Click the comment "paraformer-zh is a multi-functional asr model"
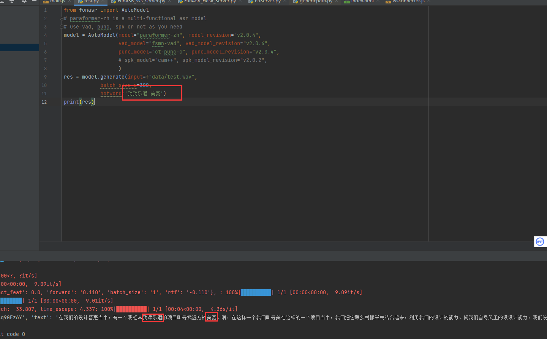 [x=138, y=19]
